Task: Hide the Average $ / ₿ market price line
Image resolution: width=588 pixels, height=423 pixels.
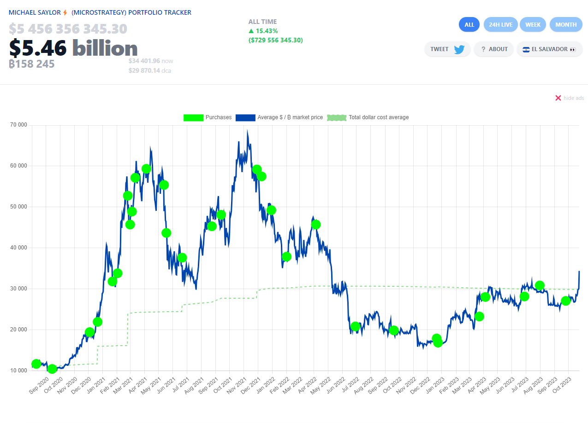Action: (x=290, y=117)
